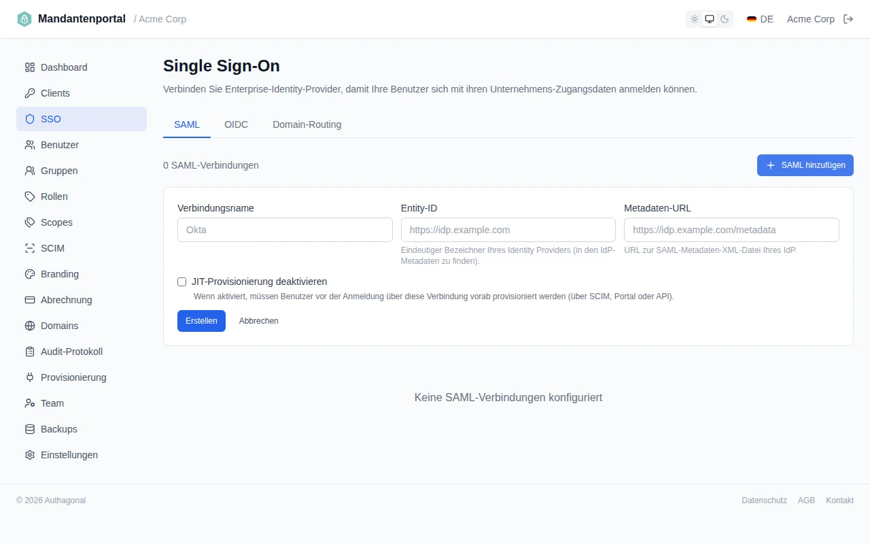The width and height of the screenshot is (870, 544).
Task: Click the Scopes tags icon
Action: click(30, 222)
